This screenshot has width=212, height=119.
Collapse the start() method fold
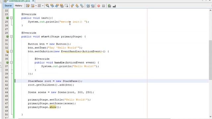(x=11, y=36)
